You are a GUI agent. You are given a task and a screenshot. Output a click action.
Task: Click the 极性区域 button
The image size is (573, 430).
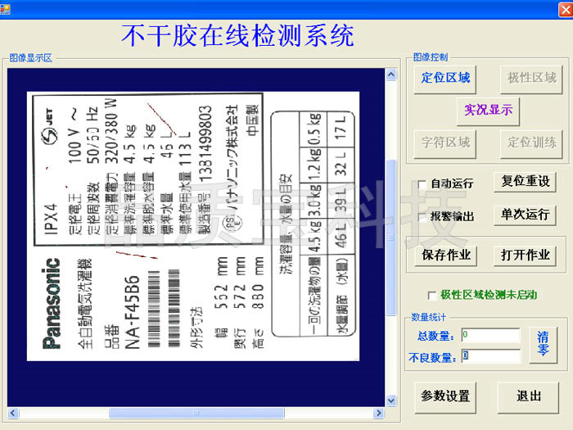click(531, 79)
